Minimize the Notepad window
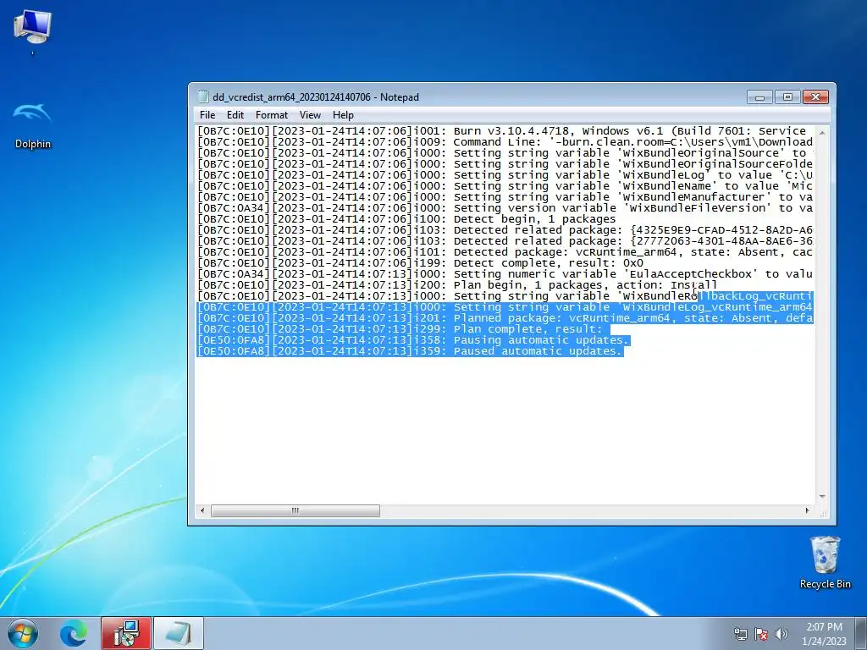Viewport: 867px width, 650px height. coord(759,97)
